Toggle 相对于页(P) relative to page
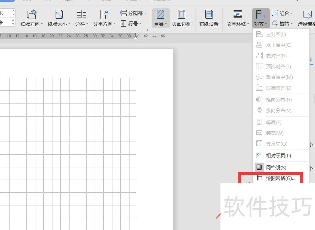This screenshot has height=230, width=315. [x=281, y=155]
